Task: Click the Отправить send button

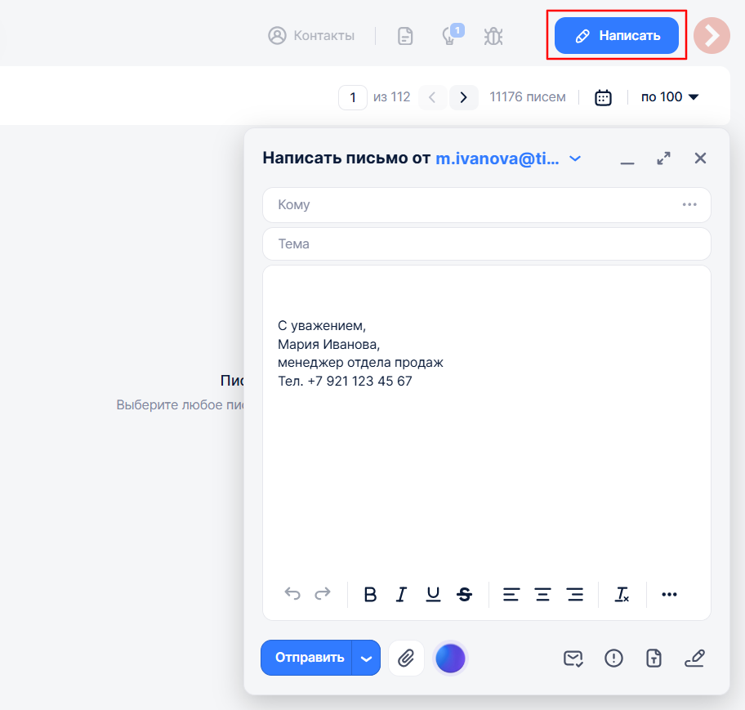Action: 309,658
